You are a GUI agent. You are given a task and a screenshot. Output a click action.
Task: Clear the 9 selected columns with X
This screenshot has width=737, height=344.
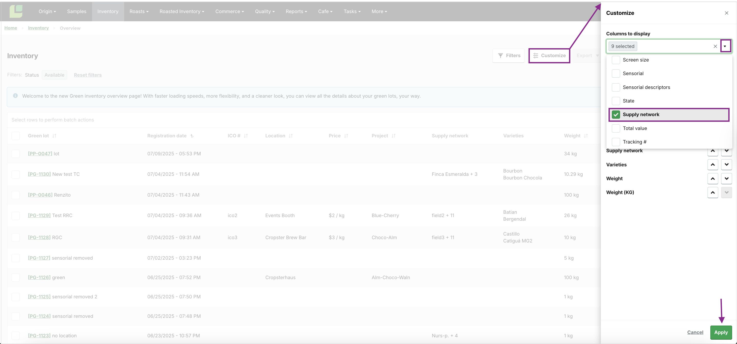coord(715,46)
